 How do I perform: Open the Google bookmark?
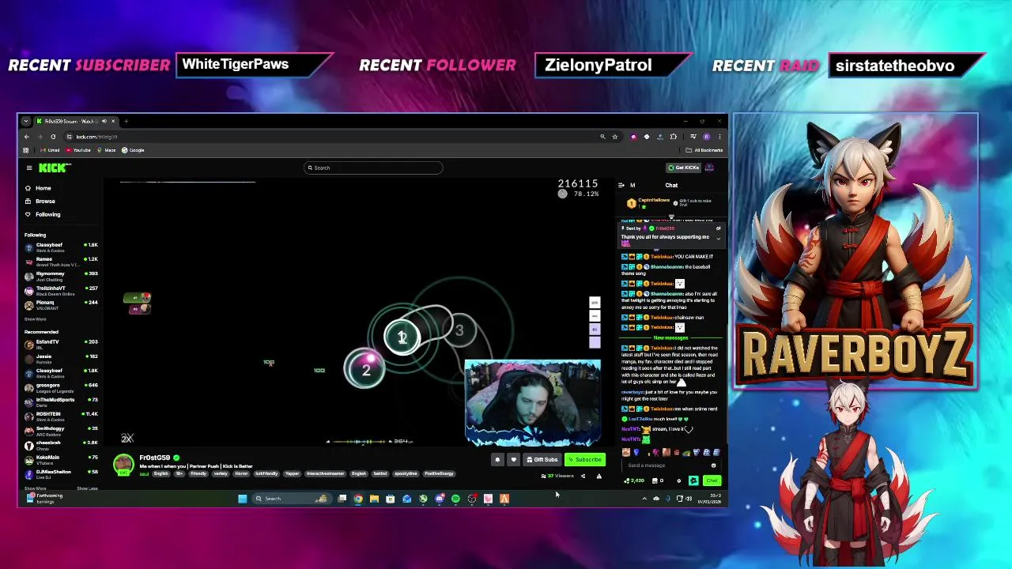[x=133, y=150]
